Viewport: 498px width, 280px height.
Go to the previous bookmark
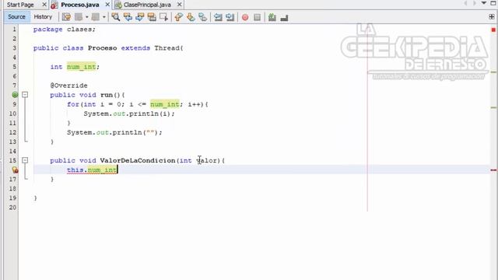(178, 17)
